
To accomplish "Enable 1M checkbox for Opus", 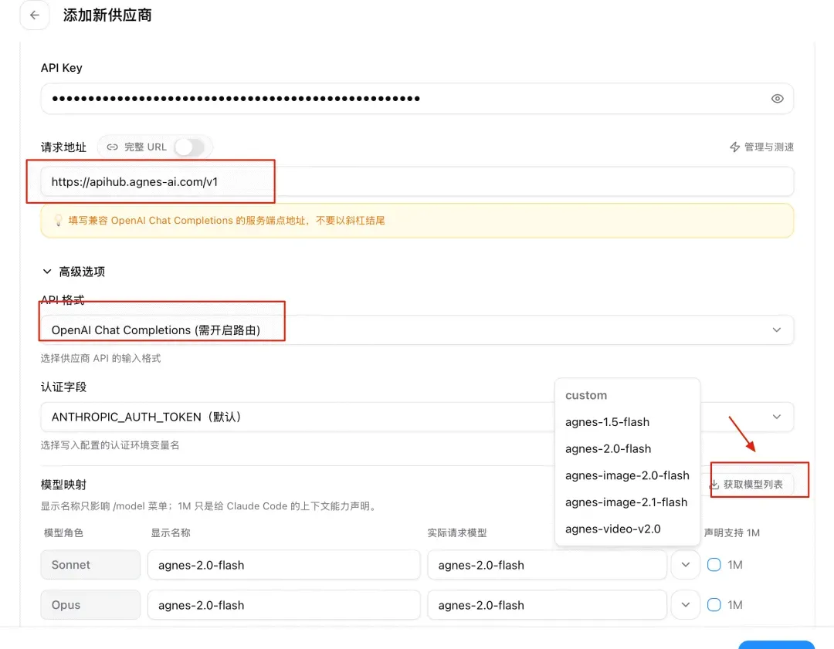I will (714, 604).
